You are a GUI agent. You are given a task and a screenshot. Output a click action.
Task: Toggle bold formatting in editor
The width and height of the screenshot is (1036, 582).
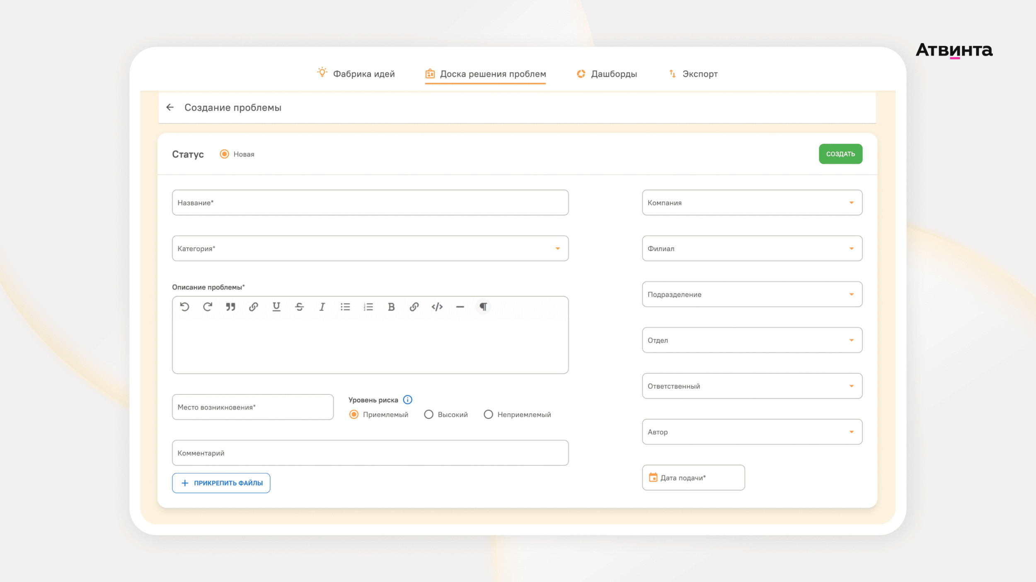coord(391,307)
